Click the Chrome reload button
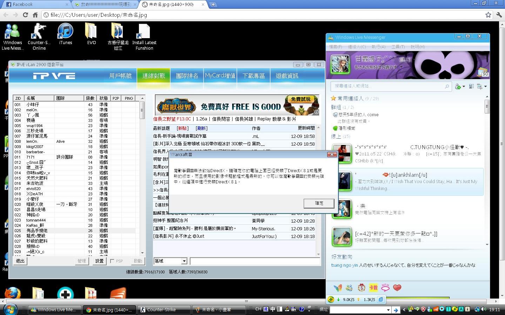505x315 pixels. (25, 15)
